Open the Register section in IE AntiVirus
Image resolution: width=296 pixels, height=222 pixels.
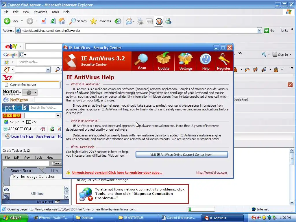coord(224,61)
